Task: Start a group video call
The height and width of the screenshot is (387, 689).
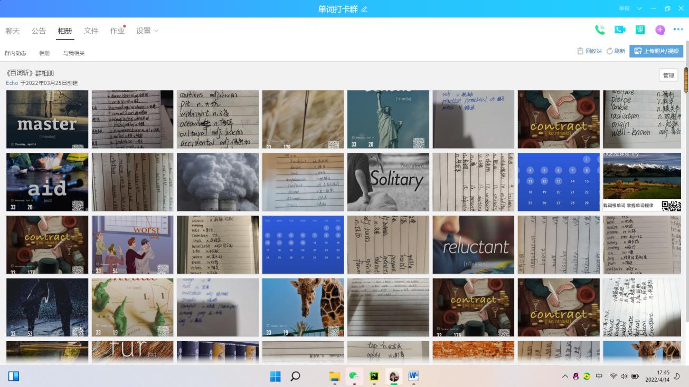Action: [x=620, y=30]
